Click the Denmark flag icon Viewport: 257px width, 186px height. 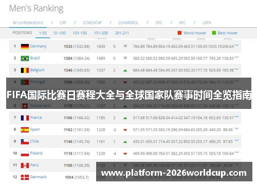tap(25, 177)
